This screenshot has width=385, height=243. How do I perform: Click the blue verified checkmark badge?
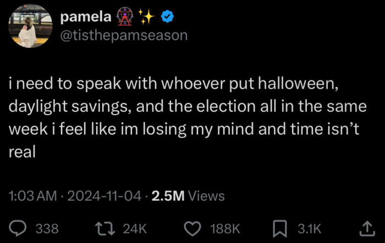click(x=168, y=18)
